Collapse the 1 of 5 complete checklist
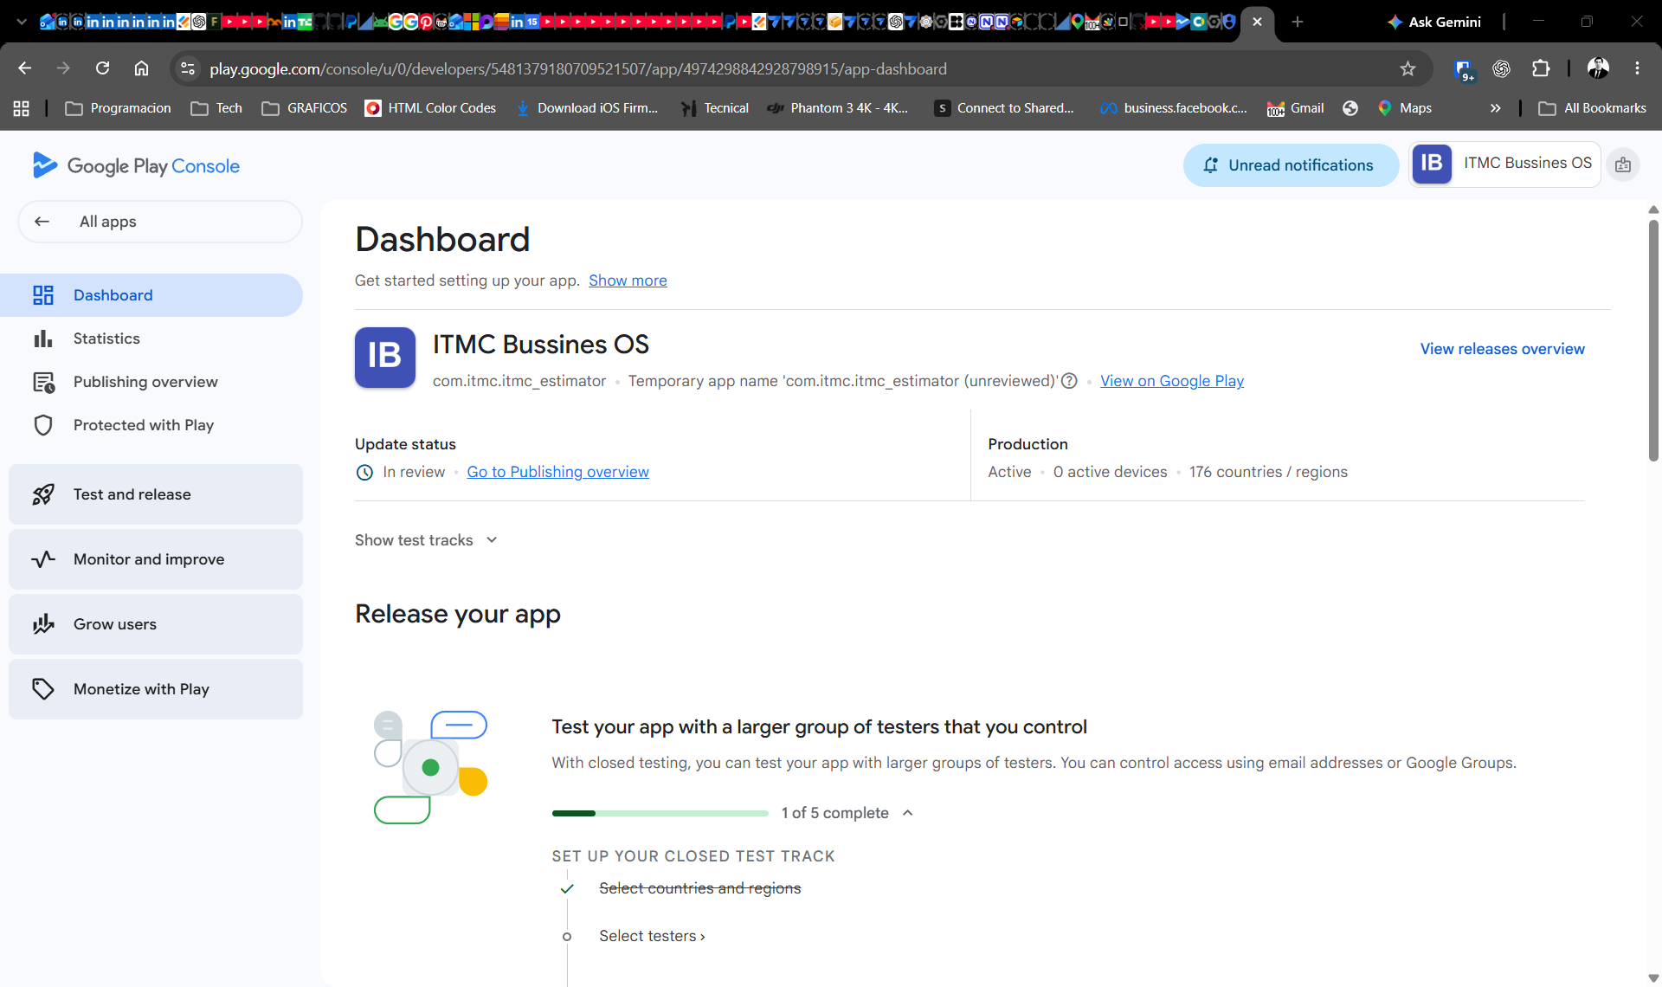Screen dimensions: 1662x987 (907, 813)
